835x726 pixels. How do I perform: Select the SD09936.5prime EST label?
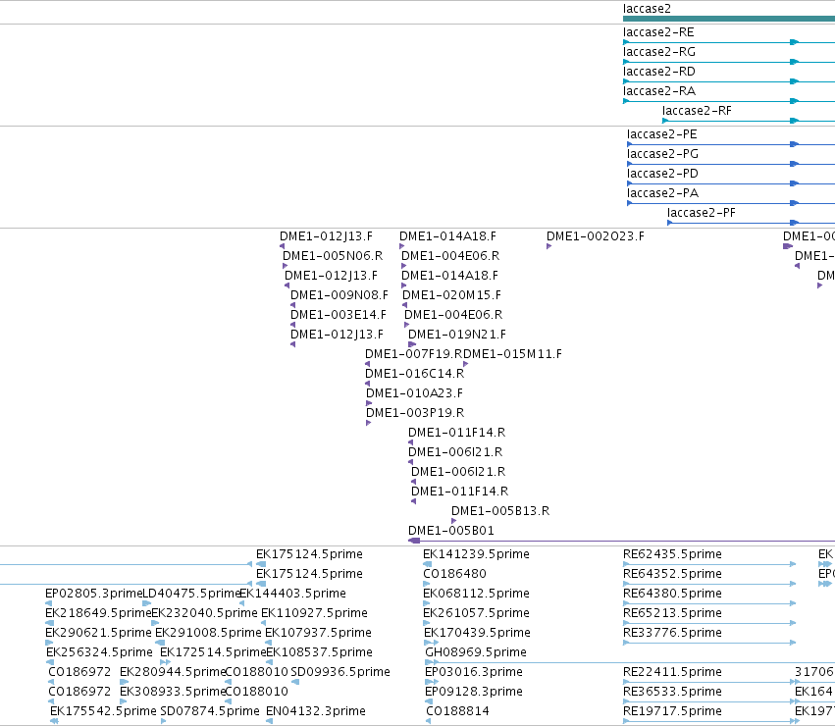coord(340,672)
